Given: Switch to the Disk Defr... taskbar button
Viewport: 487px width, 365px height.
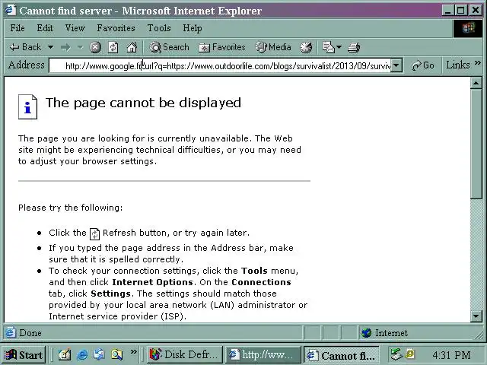Looking at the screenshot, I should point(184,355).
